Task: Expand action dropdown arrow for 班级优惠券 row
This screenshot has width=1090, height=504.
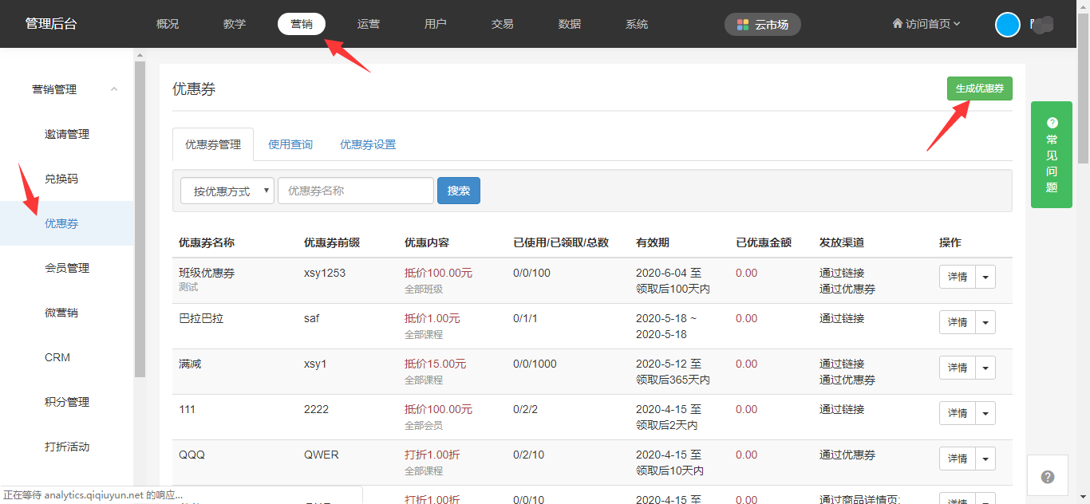Action: [x=985, y=278]
